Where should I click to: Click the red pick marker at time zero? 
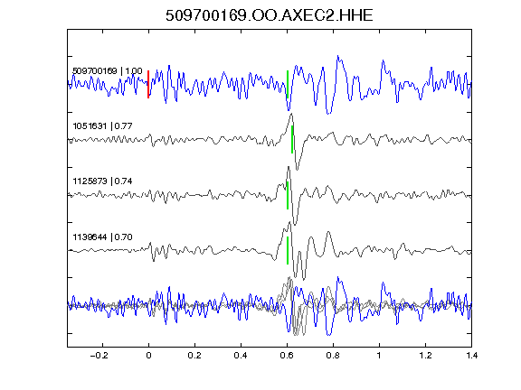pyautogui.click(x=148, y=84)
